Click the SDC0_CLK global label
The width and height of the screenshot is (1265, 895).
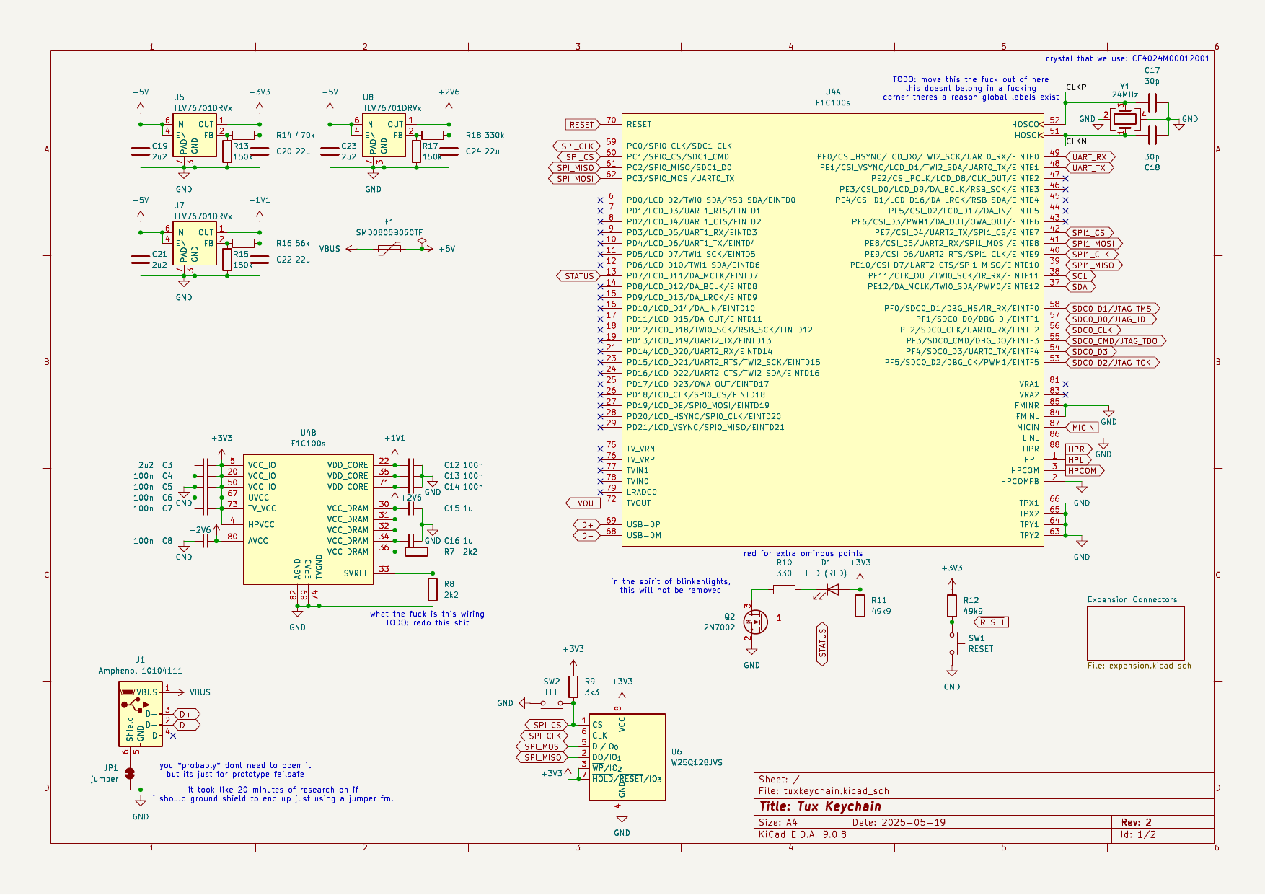[1093, 330]
